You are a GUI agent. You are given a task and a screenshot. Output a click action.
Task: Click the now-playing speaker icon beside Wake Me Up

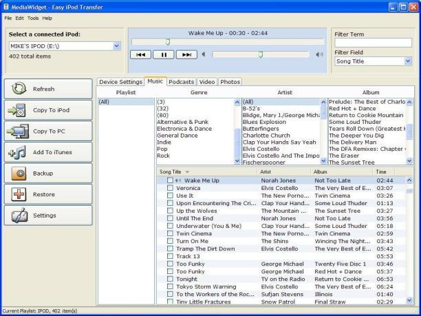click(x=177, y=180)
